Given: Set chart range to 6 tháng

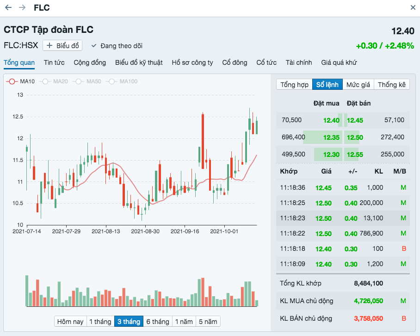Looking at the screenshot, I should (x=158, y=322).
